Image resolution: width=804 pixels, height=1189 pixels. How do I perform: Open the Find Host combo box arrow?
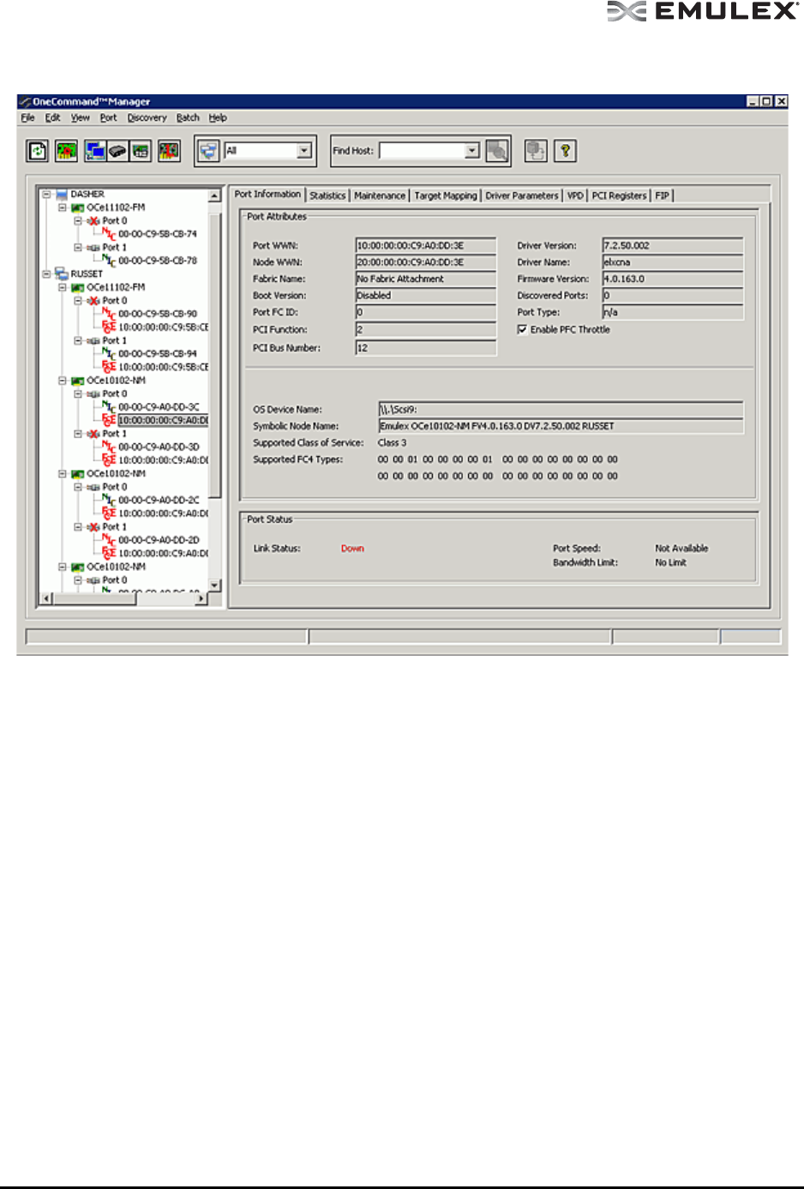[x=471, y=151]
